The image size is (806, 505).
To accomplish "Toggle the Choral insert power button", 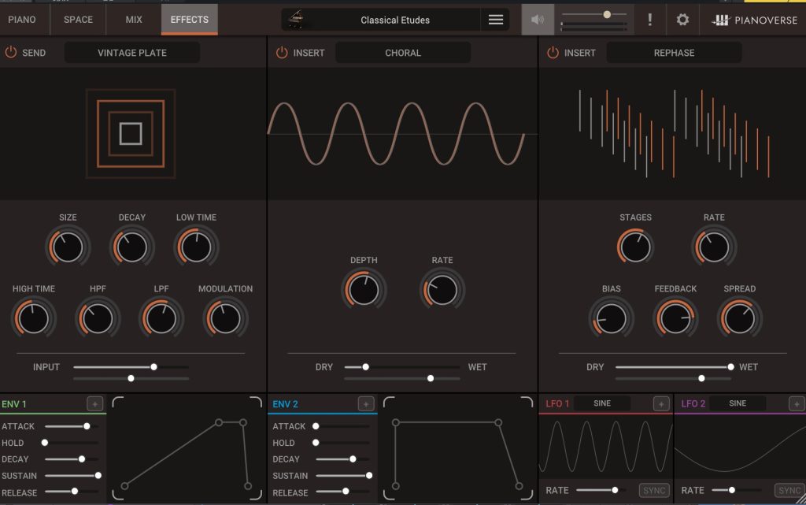I will click(x=282, y=53).
